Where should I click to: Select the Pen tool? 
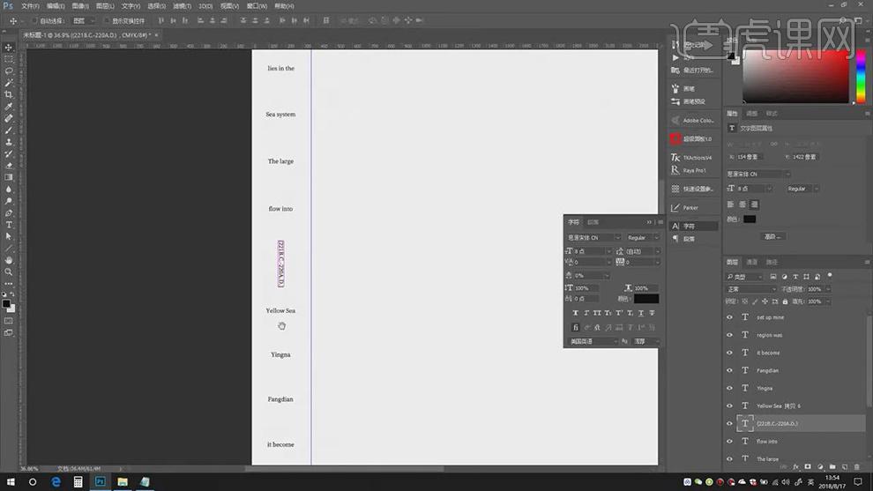click(x=8, y=212)
